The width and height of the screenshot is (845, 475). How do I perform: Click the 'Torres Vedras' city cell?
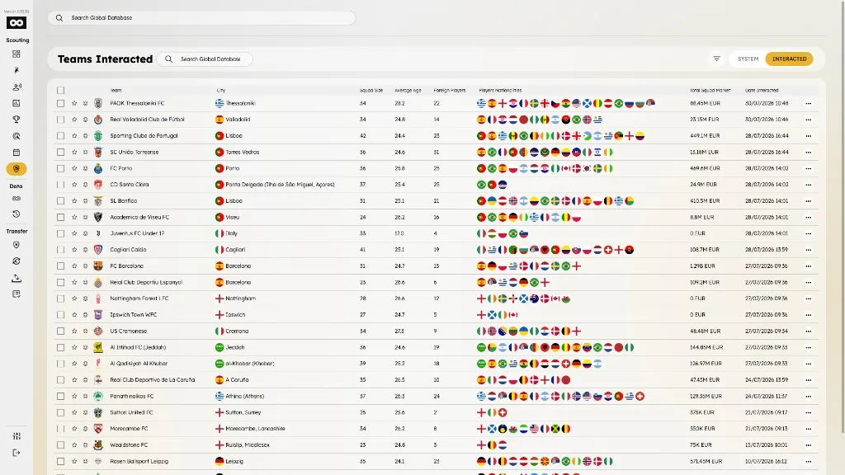coord(242,153)
